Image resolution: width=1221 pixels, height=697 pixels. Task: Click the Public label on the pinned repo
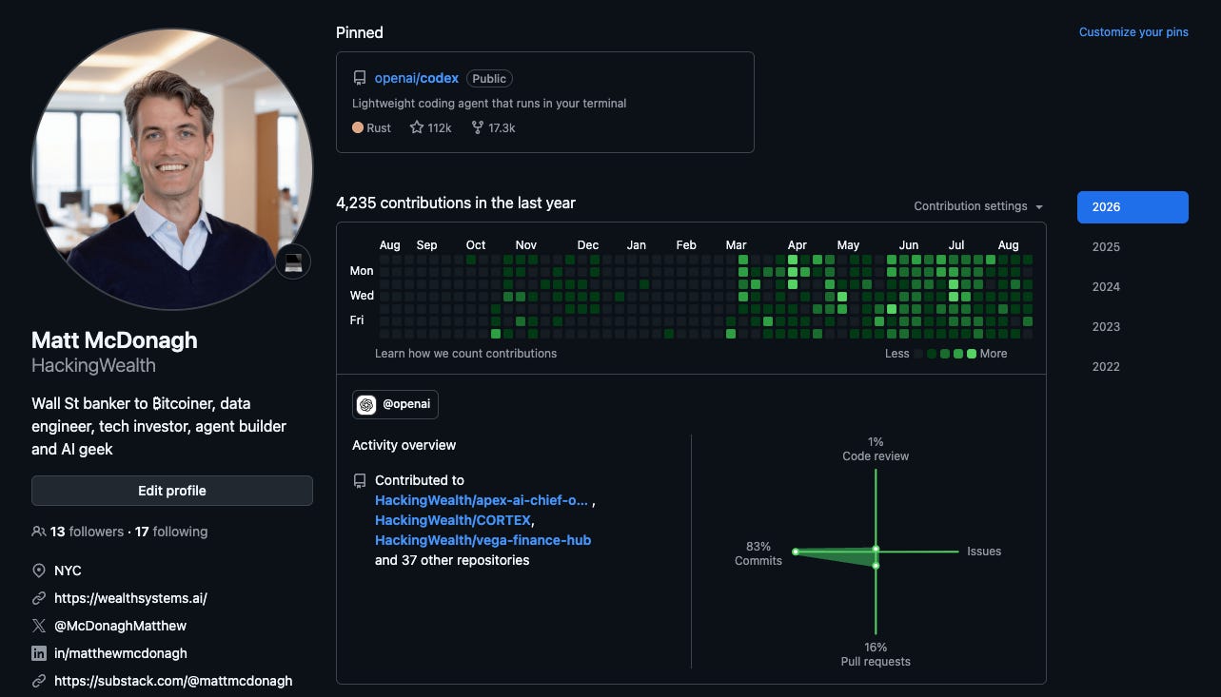pos(489,79)
